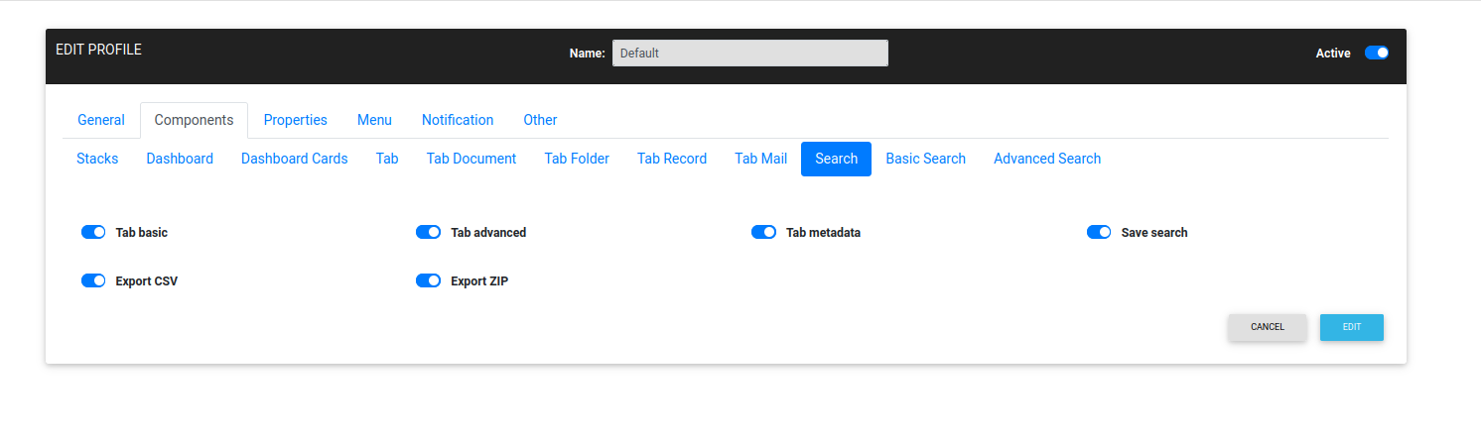The image size is (1481, 443).
Task: Select the Tab Document sub-tab
Action: (x=471, y=159)
